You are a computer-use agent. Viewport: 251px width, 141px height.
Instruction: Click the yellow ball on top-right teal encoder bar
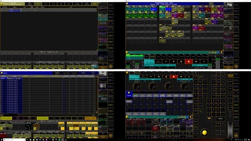[127, 52]
